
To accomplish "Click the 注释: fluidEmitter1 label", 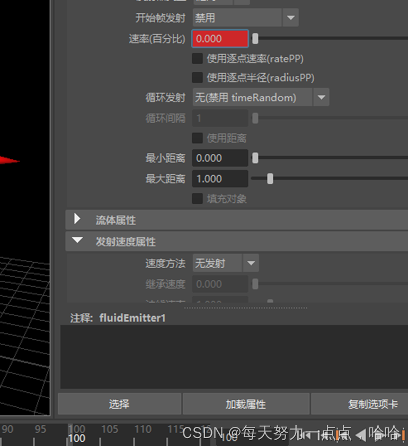I will pos(118,318).
